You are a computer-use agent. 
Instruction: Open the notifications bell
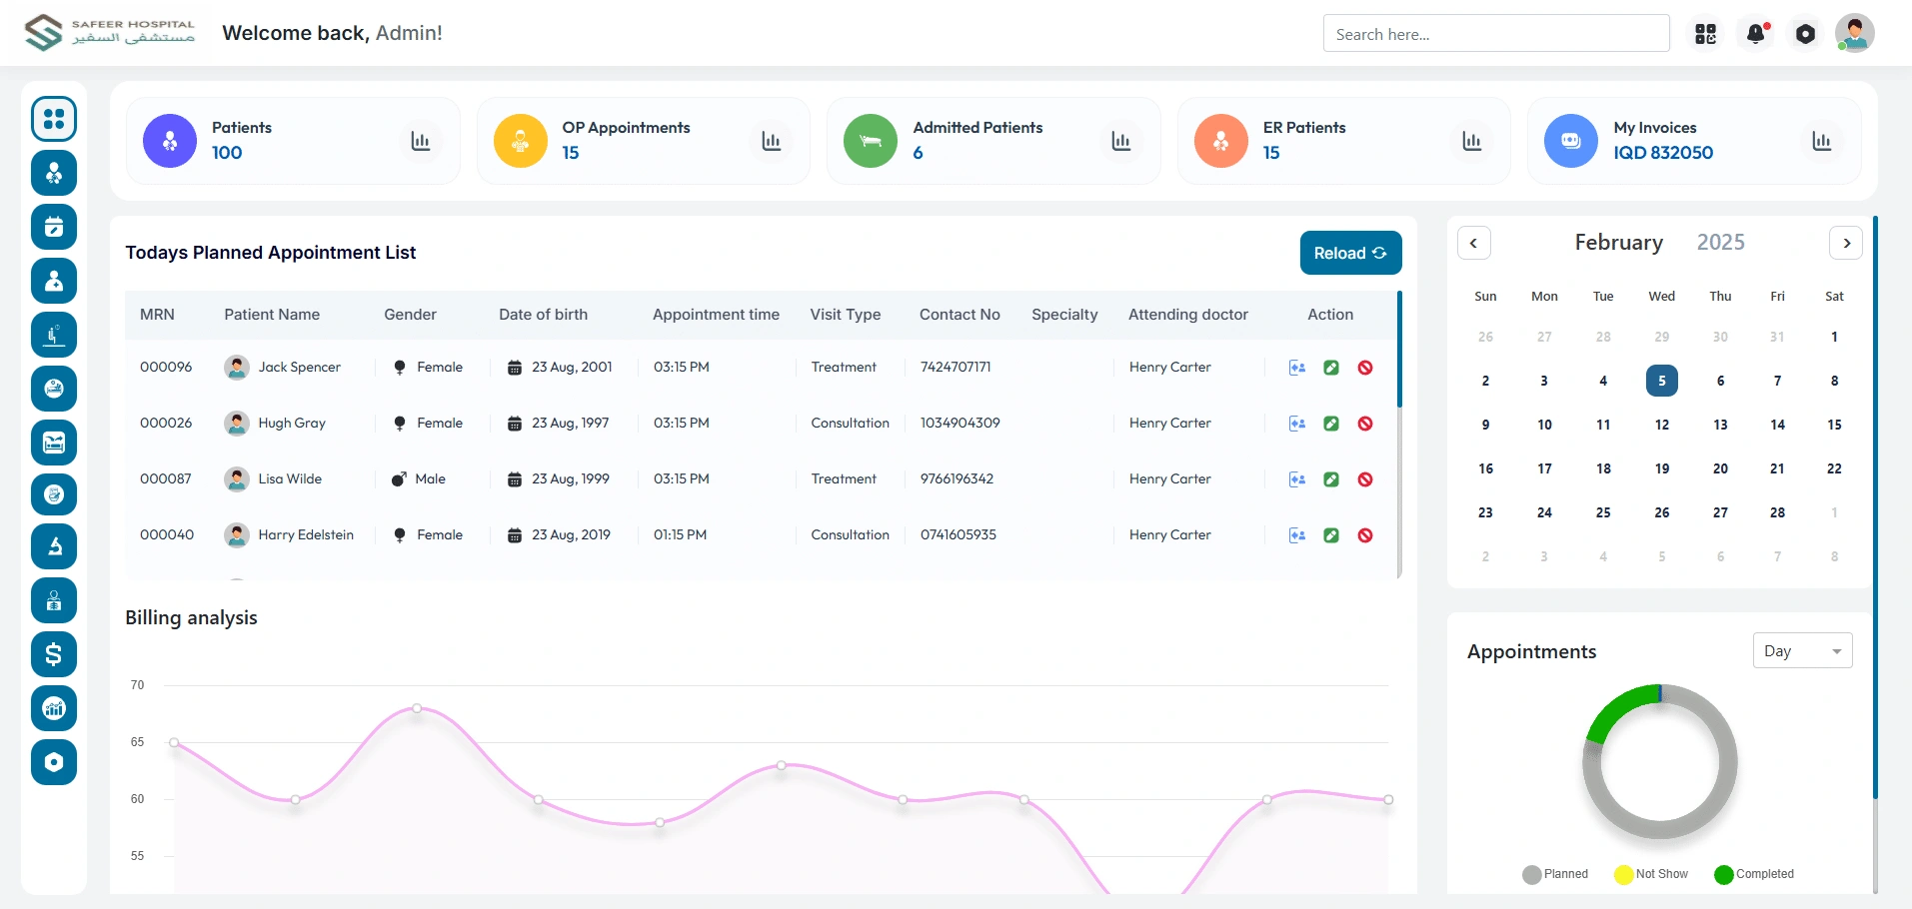pos(1756,34)
